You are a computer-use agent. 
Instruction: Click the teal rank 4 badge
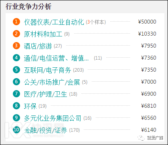tap(16, 58)
